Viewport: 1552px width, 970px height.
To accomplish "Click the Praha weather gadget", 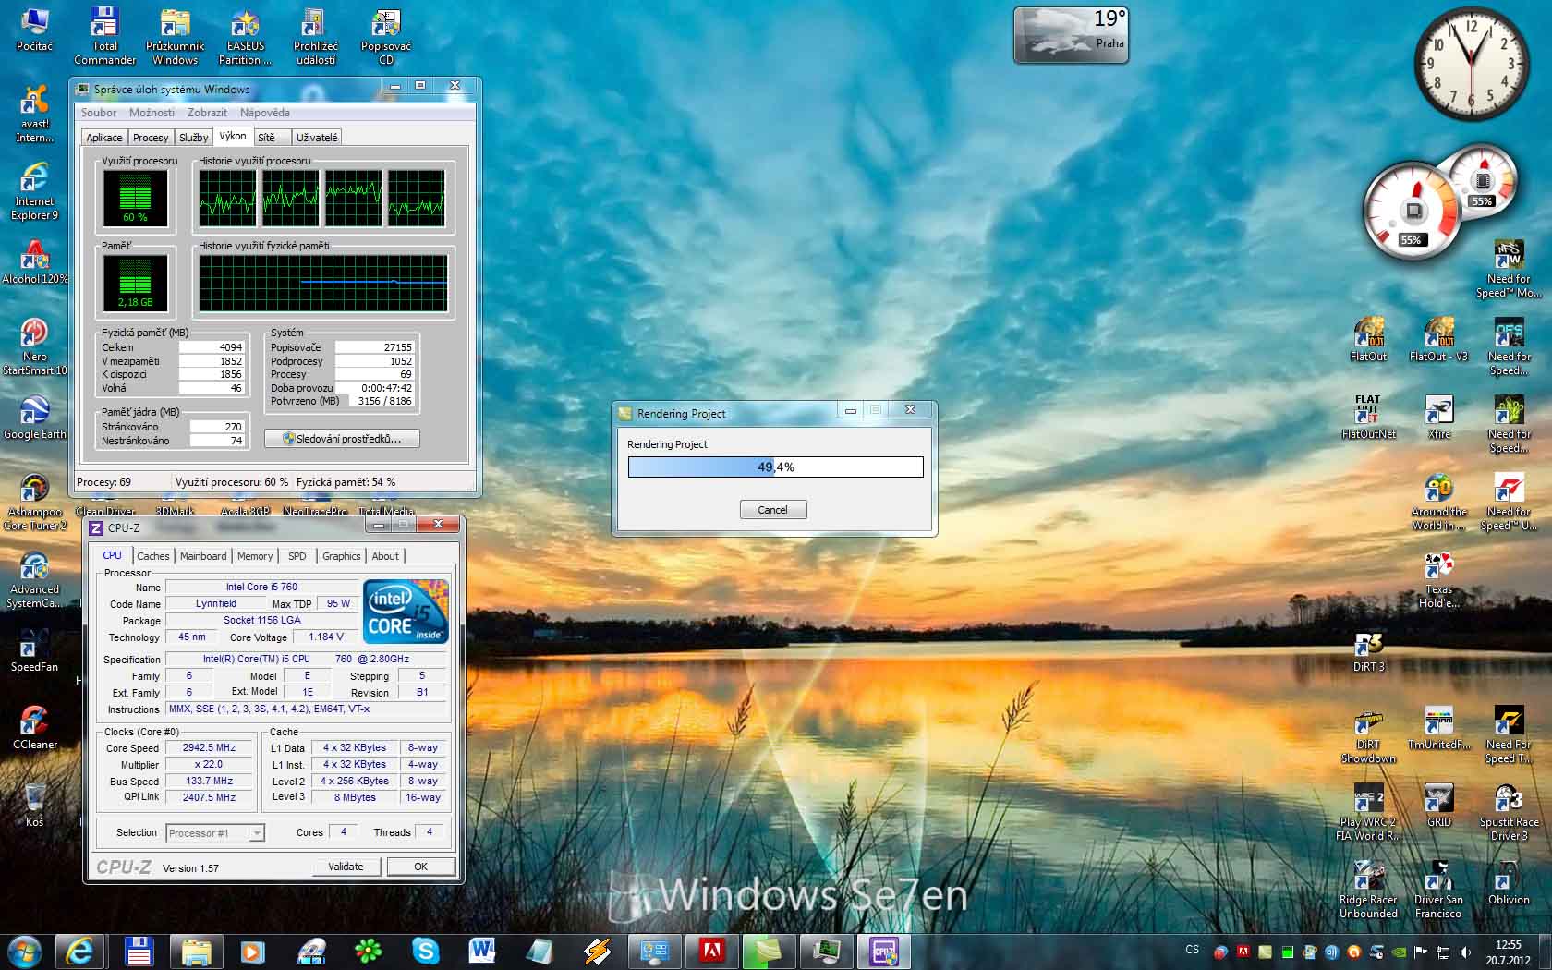I will click(1071, 36).
